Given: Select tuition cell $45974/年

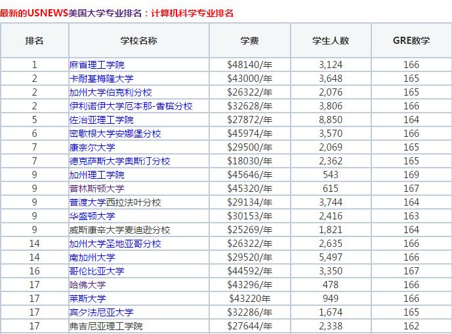Looking at the screenshot, I should 250,134.
